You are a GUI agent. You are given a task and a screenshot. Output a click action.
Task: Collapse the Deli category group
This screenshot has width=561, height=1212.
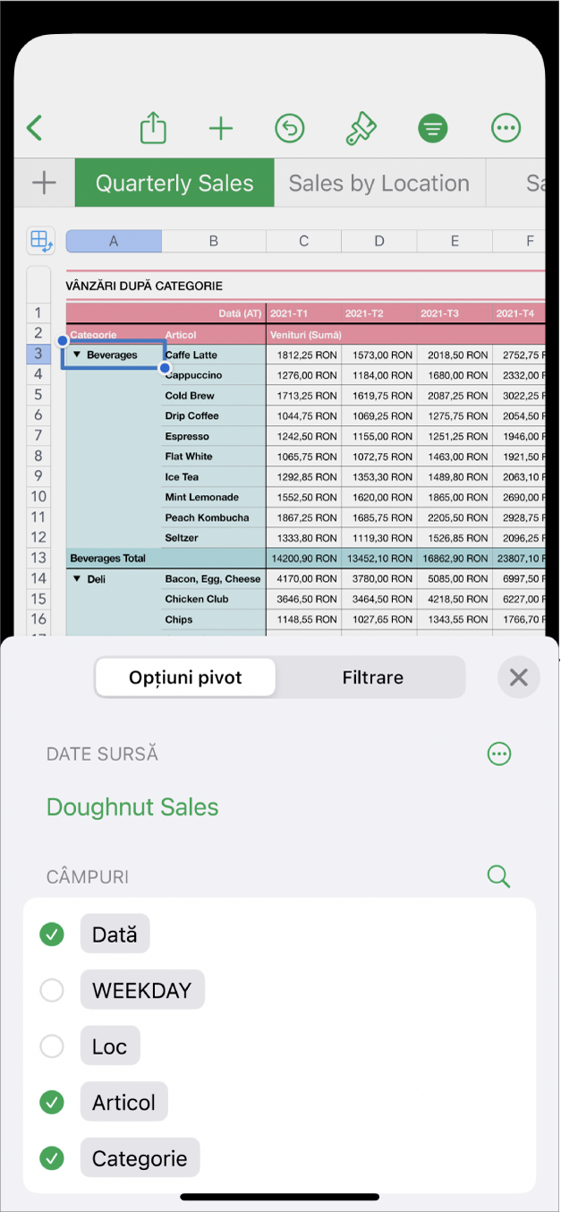click(x=77, y=579)
